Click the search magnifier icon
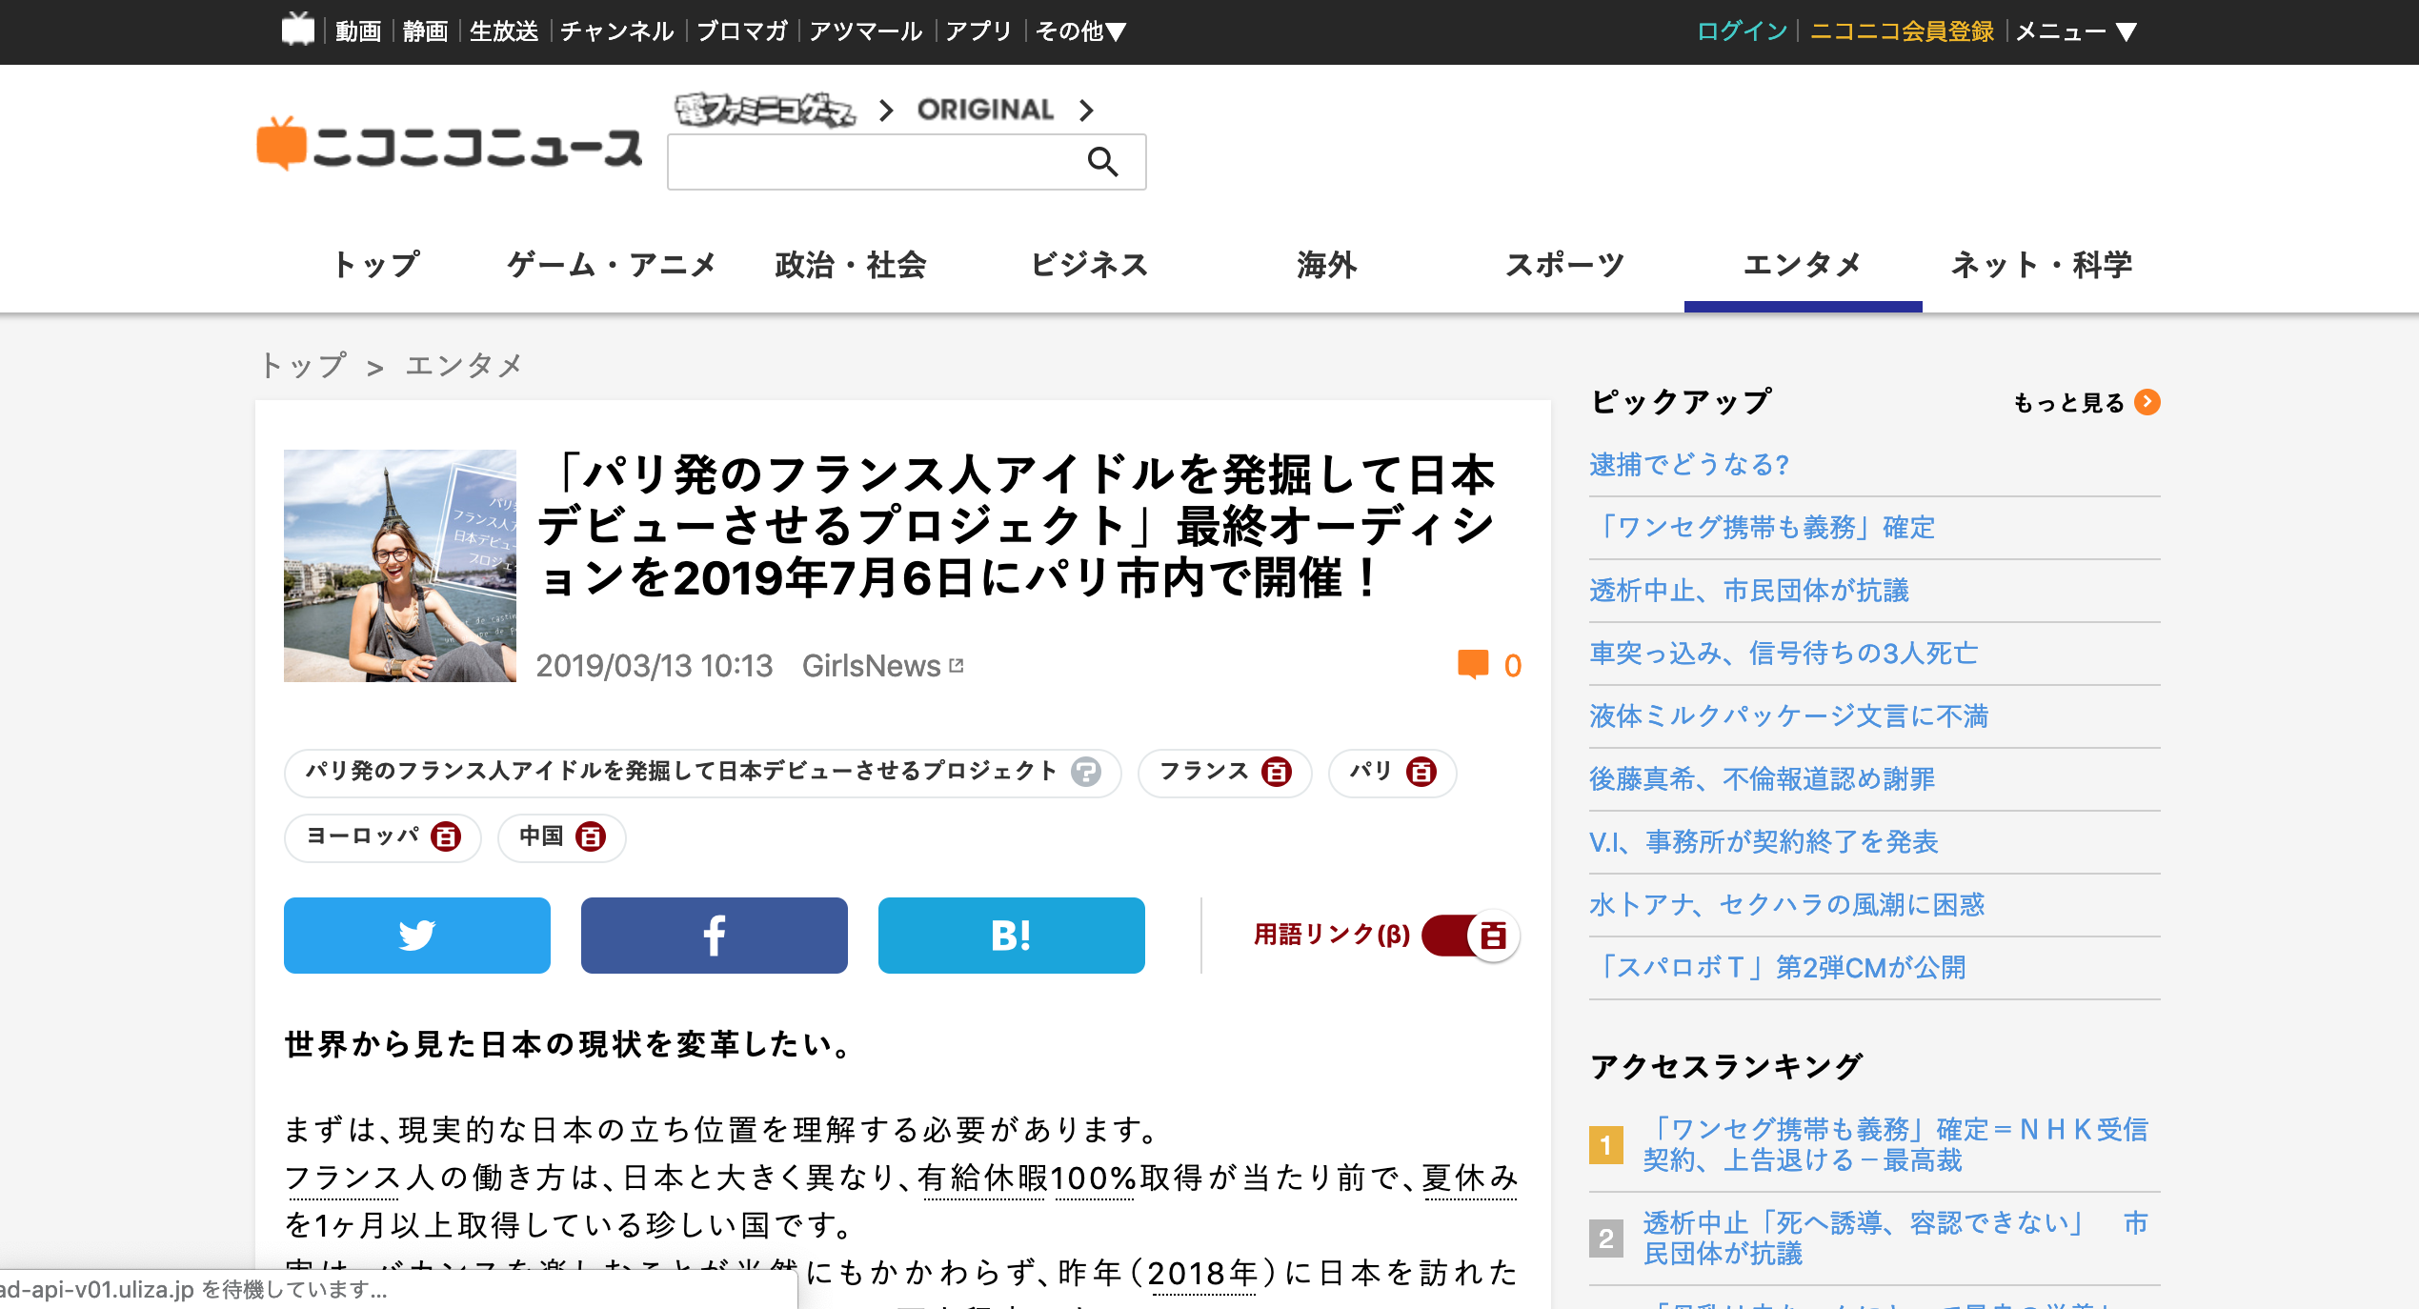Viewport: 2419px width, 1309px height. click(1102, 162)
